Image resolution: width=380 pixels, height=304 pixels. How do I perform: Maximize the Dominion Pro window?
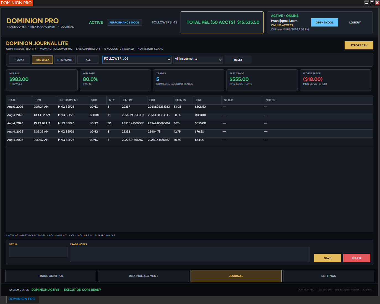[372, 3]
